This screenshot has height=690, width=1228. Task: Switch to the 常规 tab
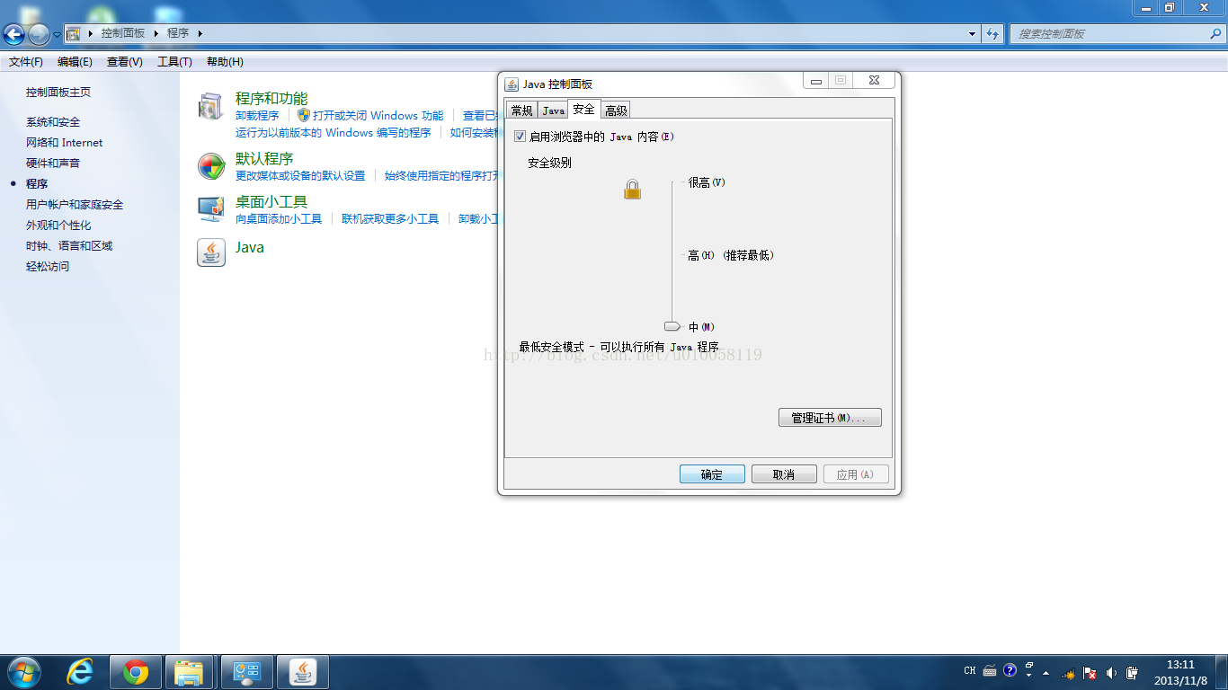(x=521, y=111)
